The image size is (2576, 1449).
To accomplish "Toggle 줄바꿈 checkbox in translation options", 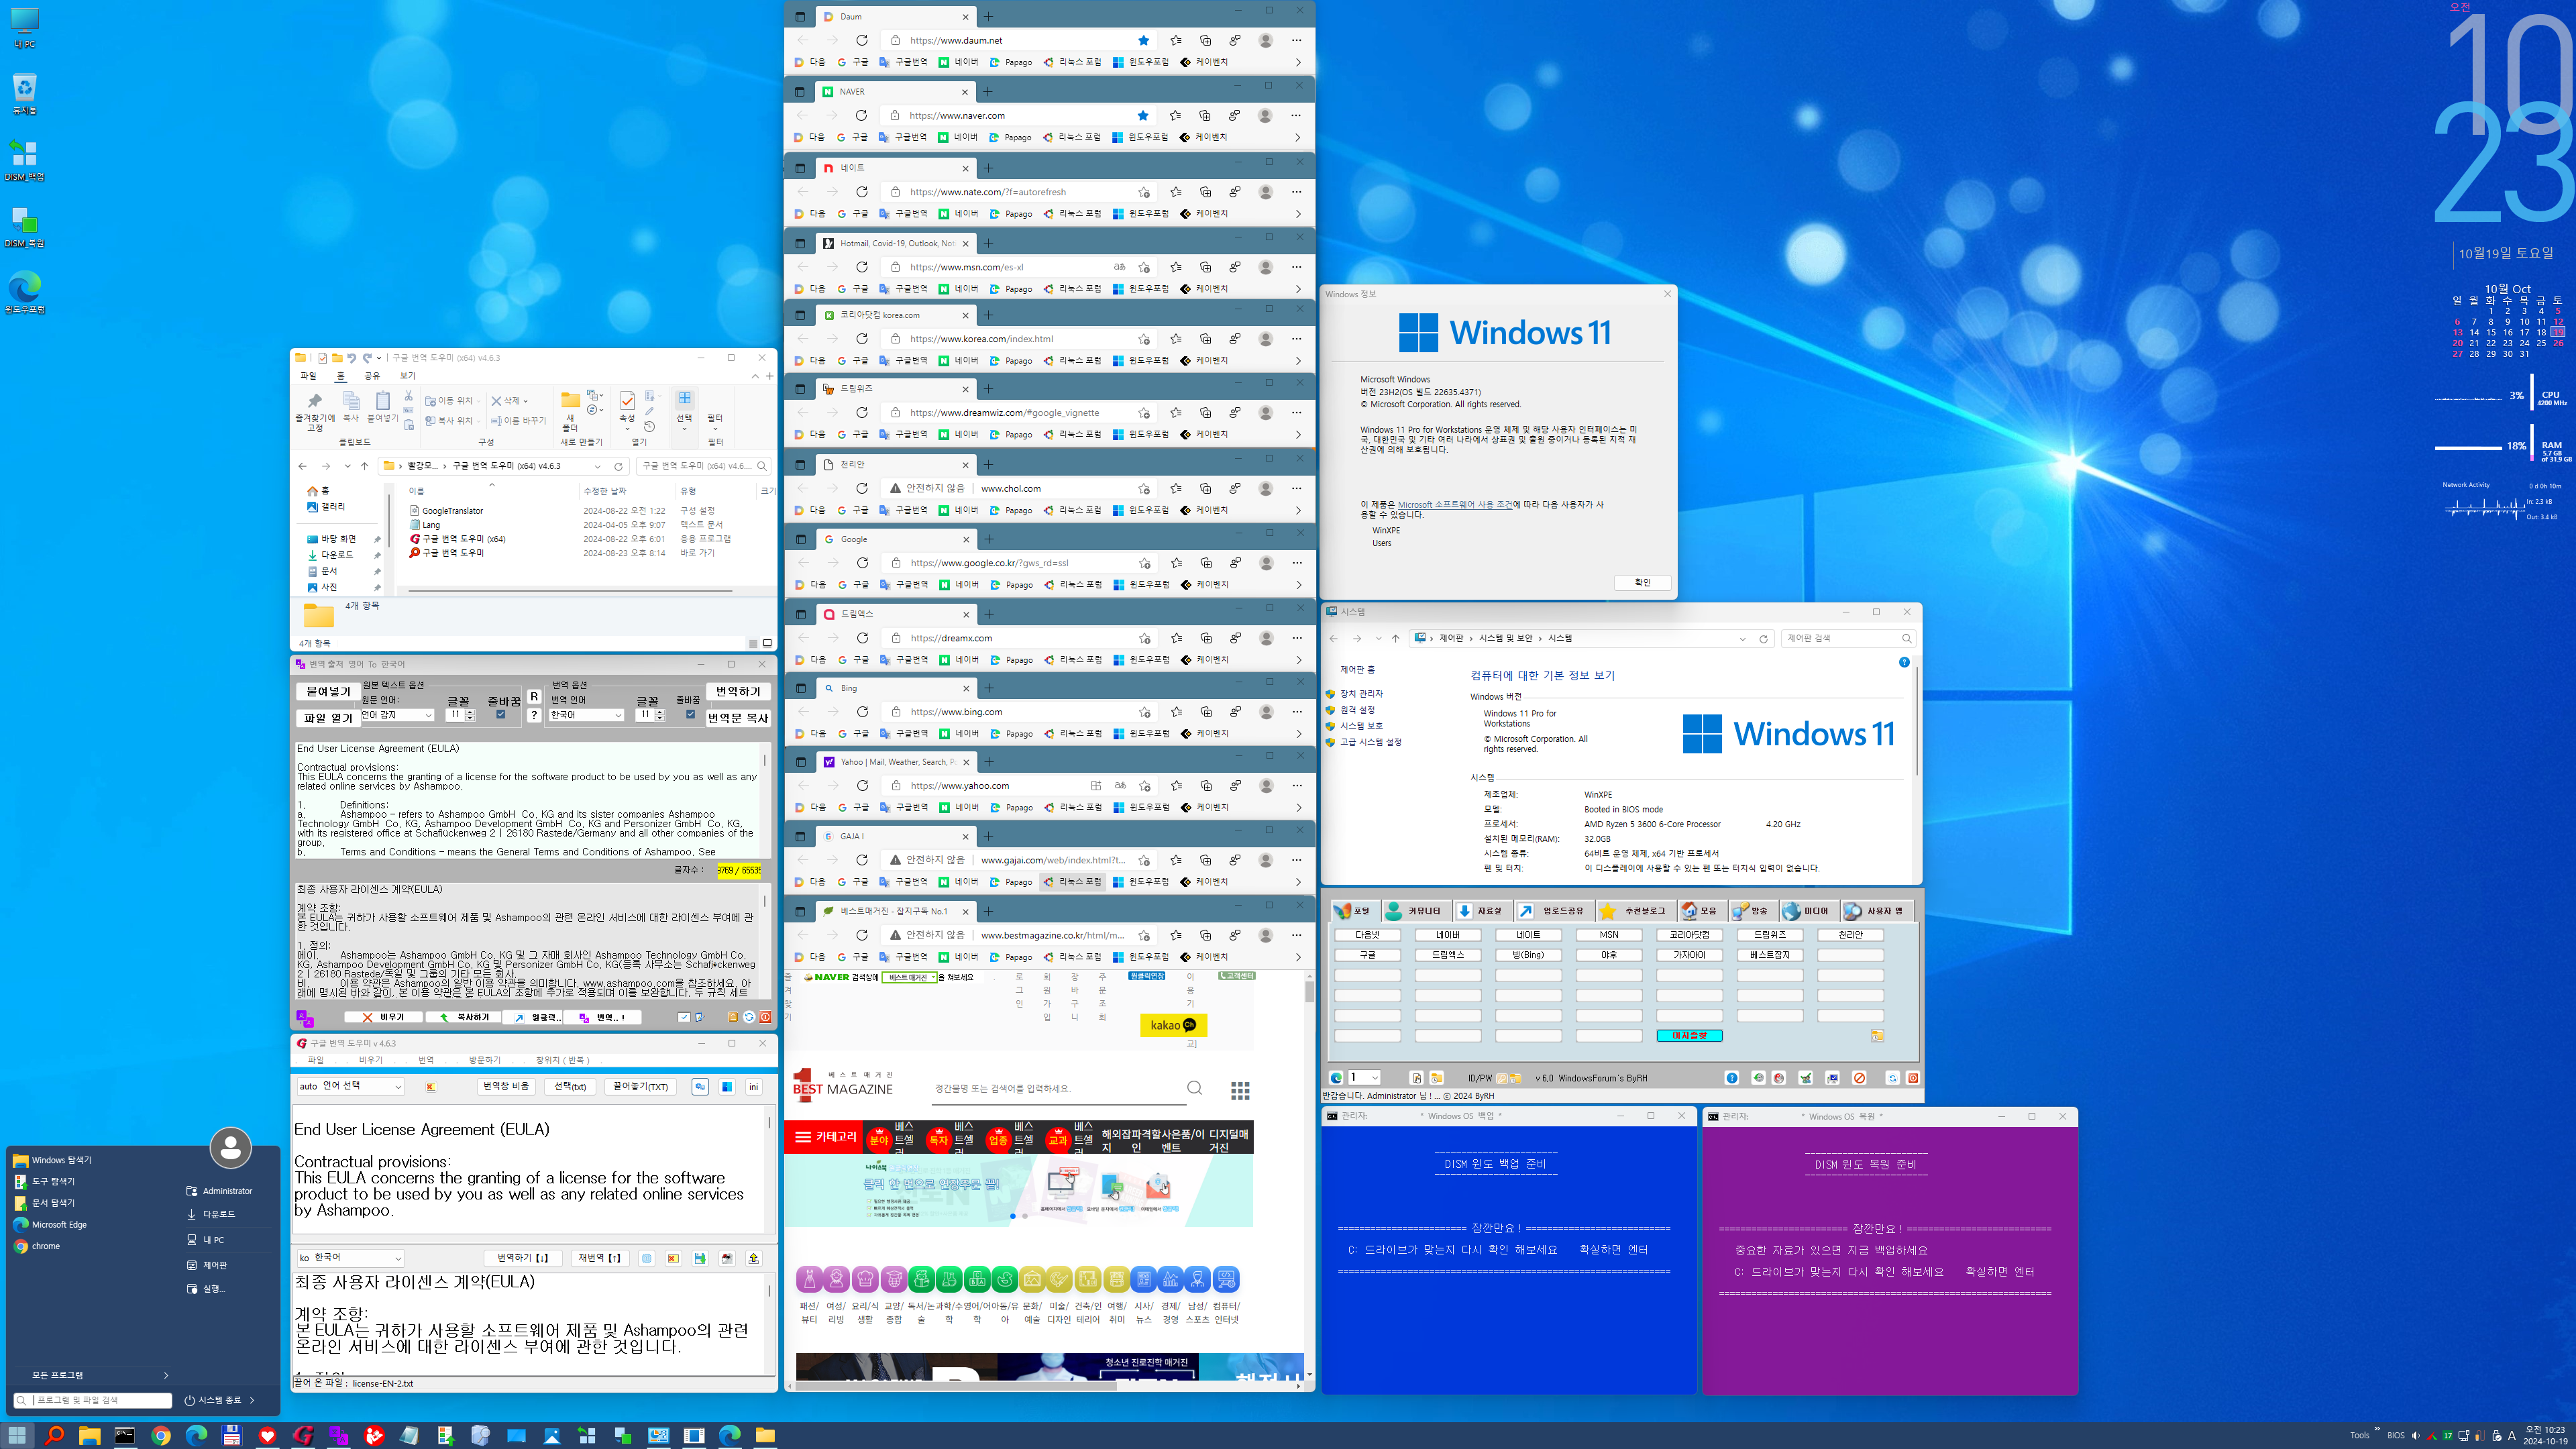I will coord(690,714).
